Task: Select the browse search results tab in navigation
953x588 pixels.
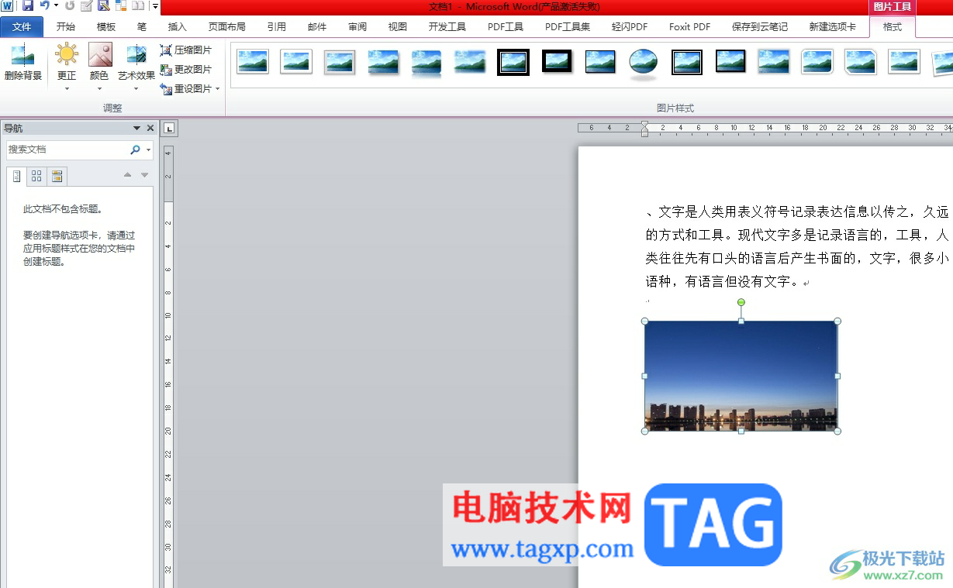Action: click(57, 177)
